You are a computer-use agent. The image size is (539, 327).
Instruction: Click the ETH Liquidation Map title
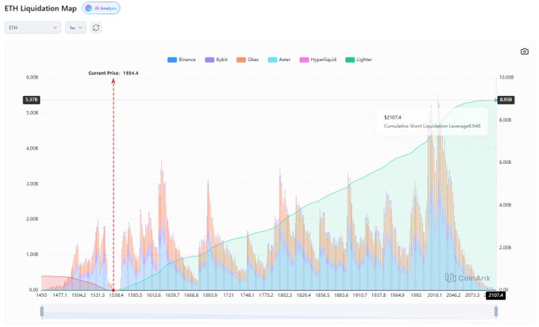point(40,8)
